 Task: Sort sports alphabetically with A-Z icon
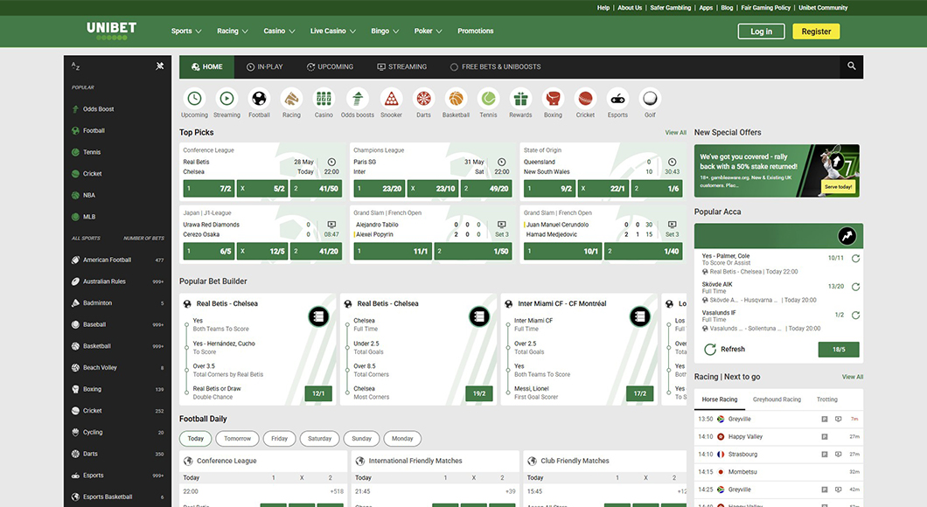tap(76, 66)
